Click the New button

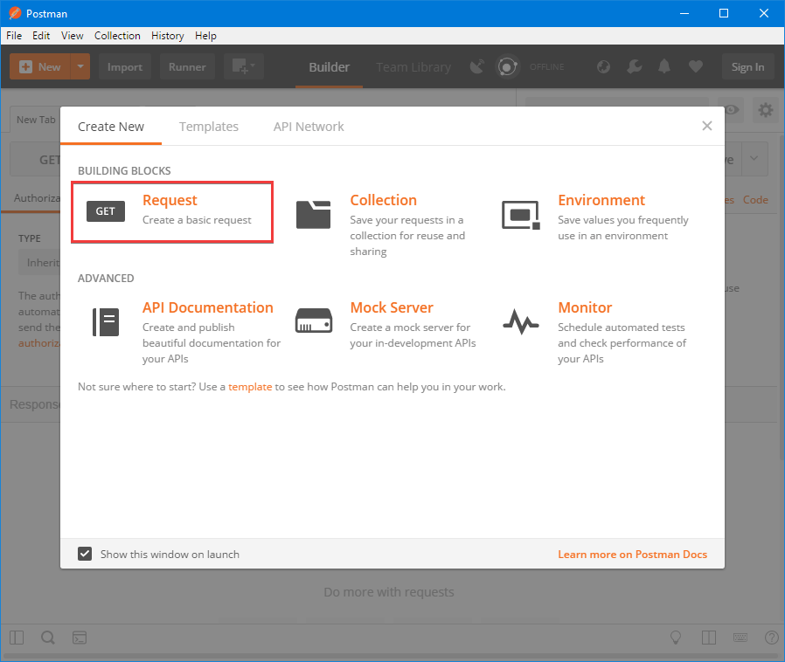click(x=40, y=66)
